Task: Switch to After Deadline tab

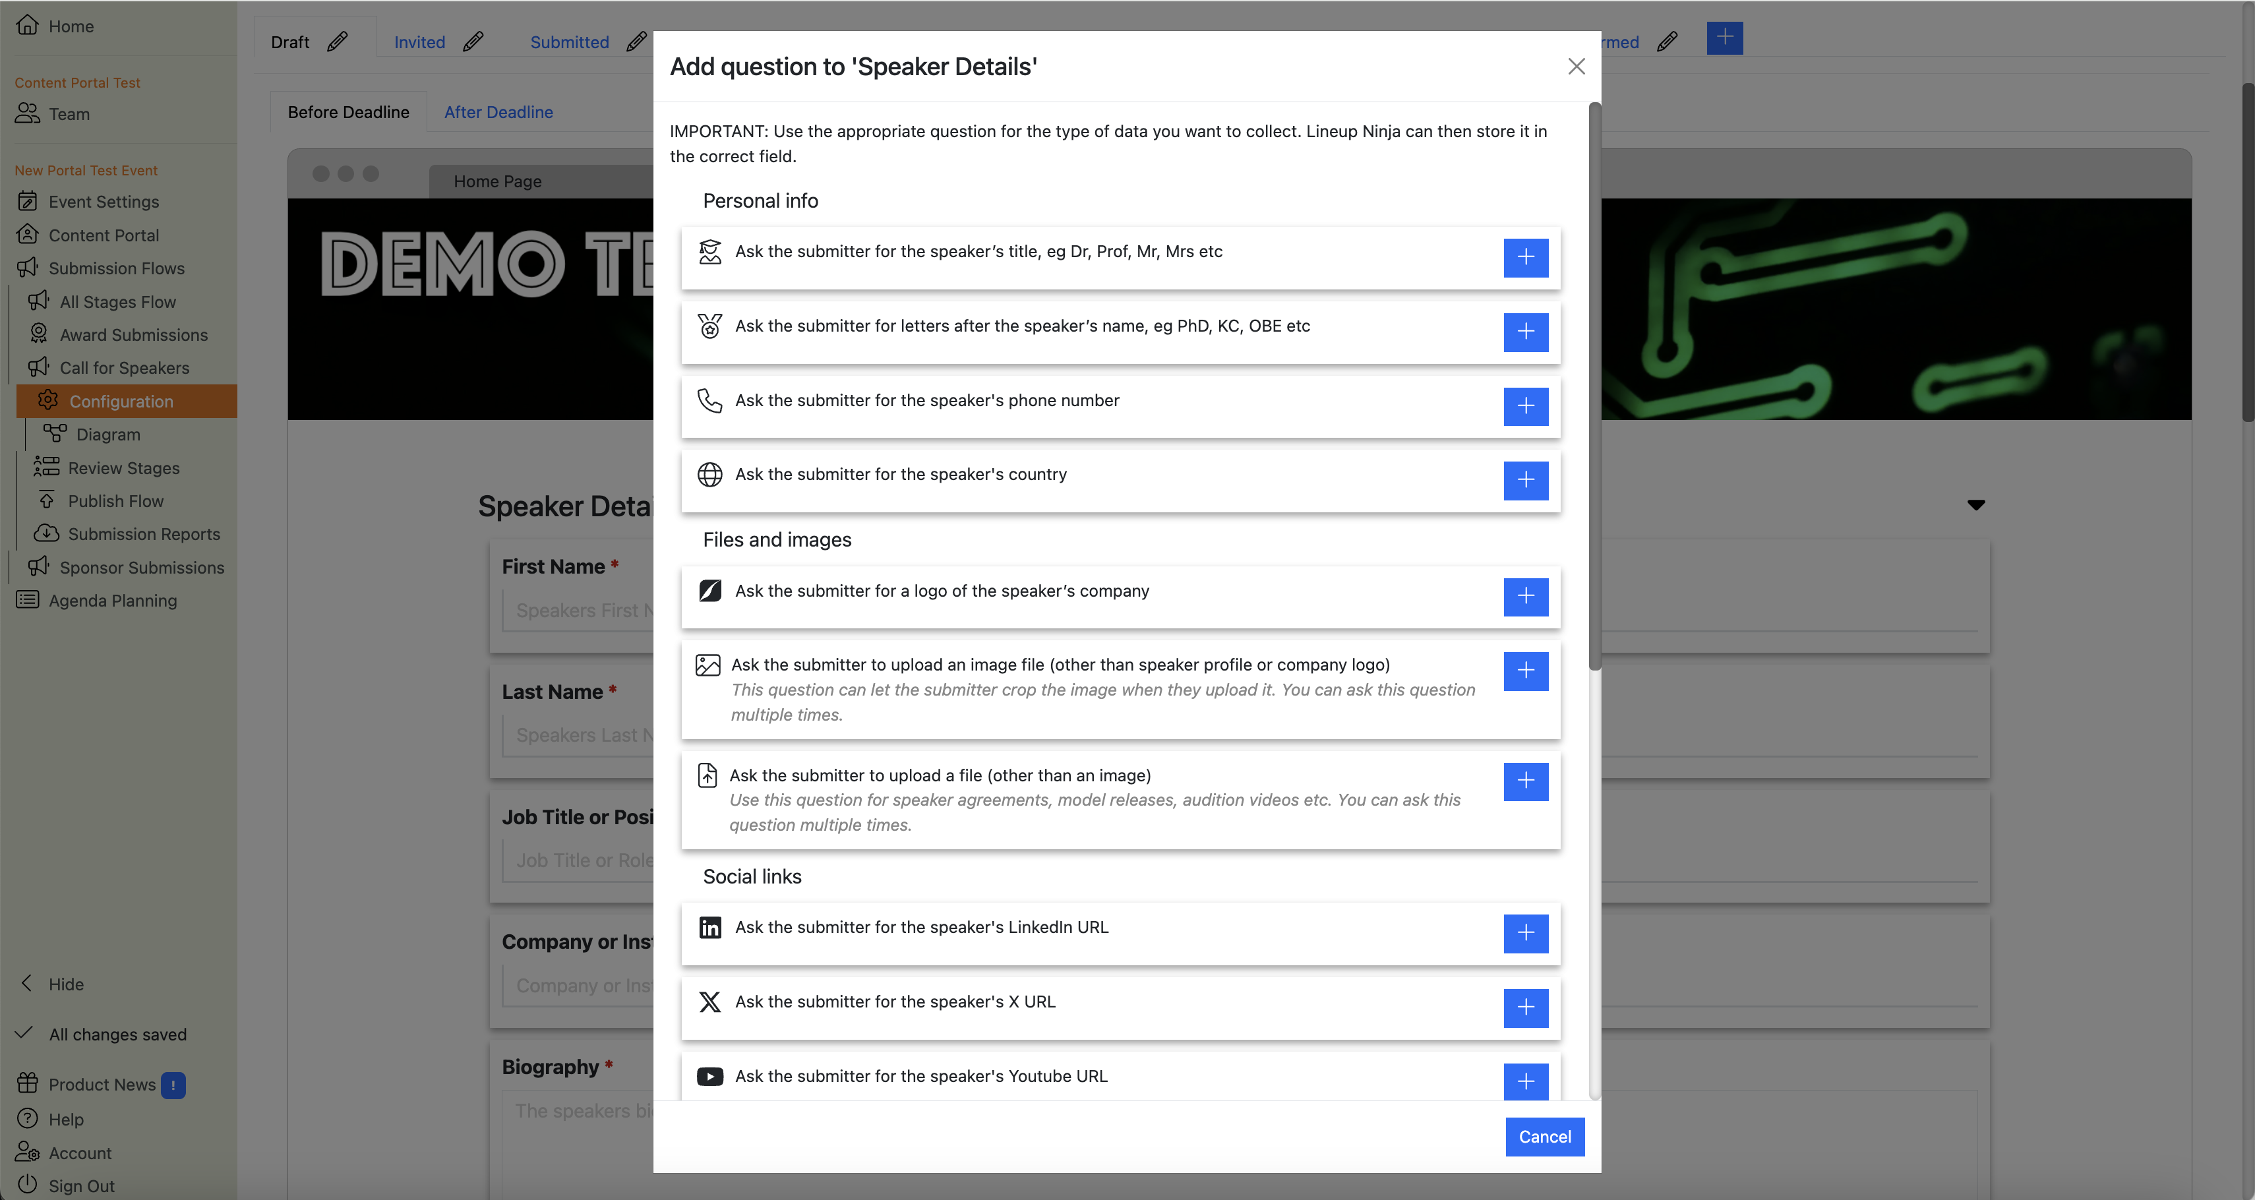Action: [x=498, y=112]
